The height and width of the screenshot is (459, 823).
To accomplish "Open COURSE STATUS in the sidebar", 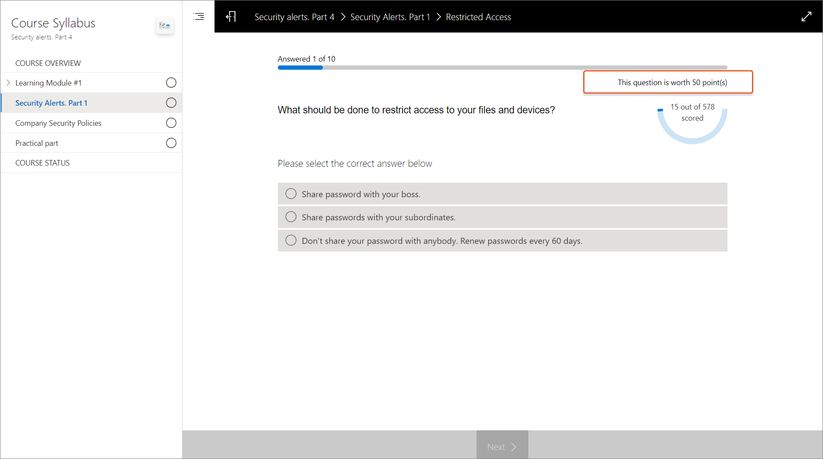I will click(42, 163).
